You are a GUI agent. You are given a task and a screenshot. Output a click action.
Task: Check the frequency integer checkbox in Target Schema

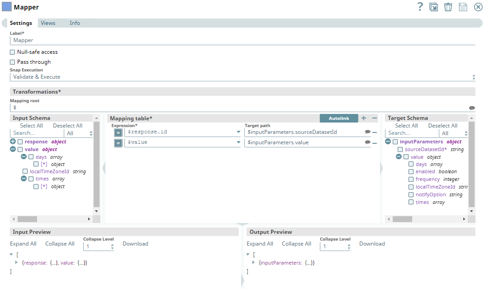tap(411, 179)
